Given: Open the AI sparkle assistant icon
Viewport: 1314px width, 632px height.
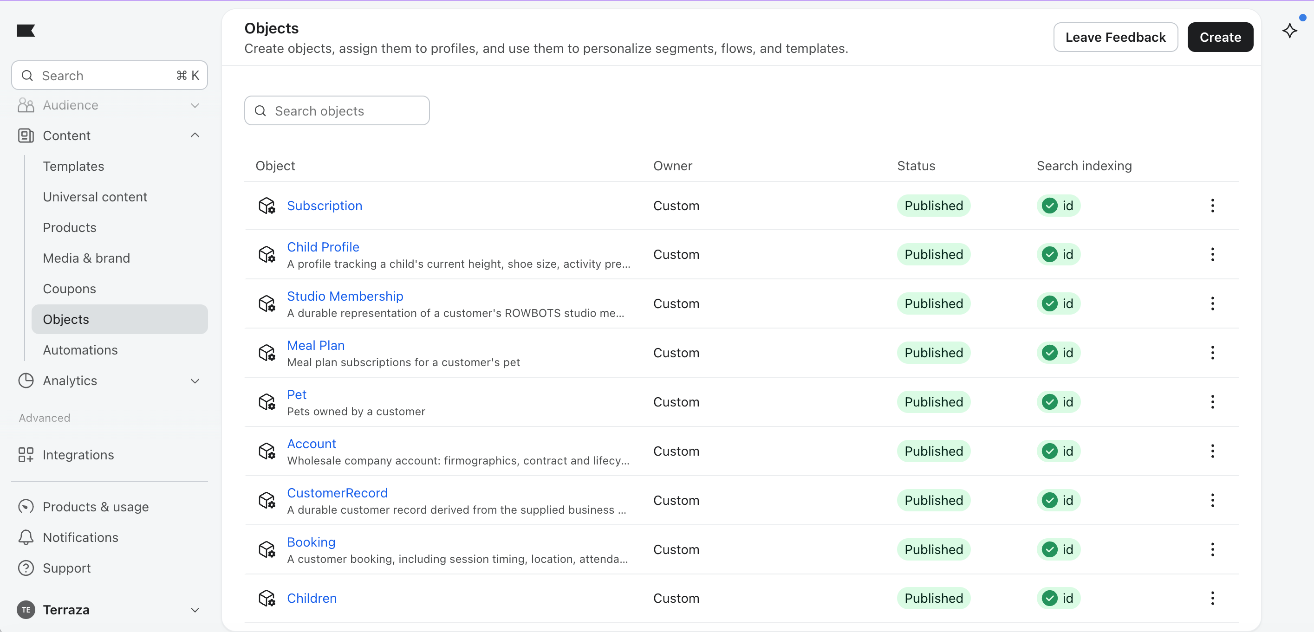Looking at the screenshot, I should point(1289,31).
